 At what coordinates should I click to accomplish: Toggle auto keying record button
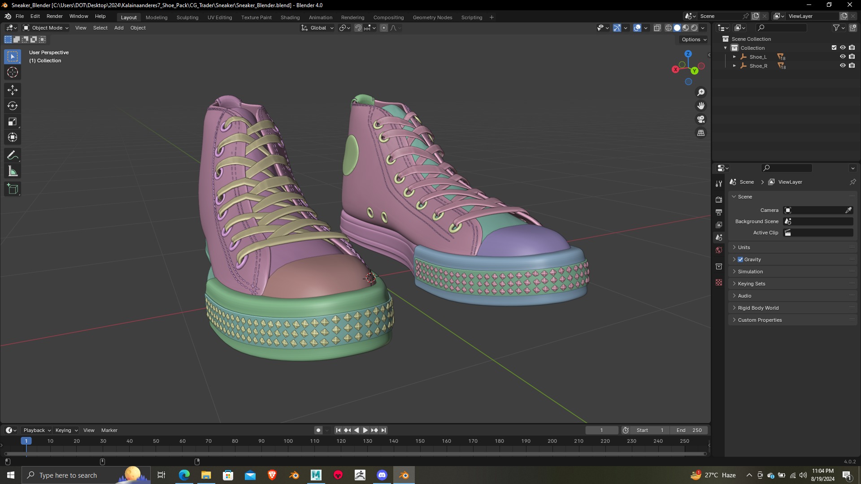coord(318,430)
